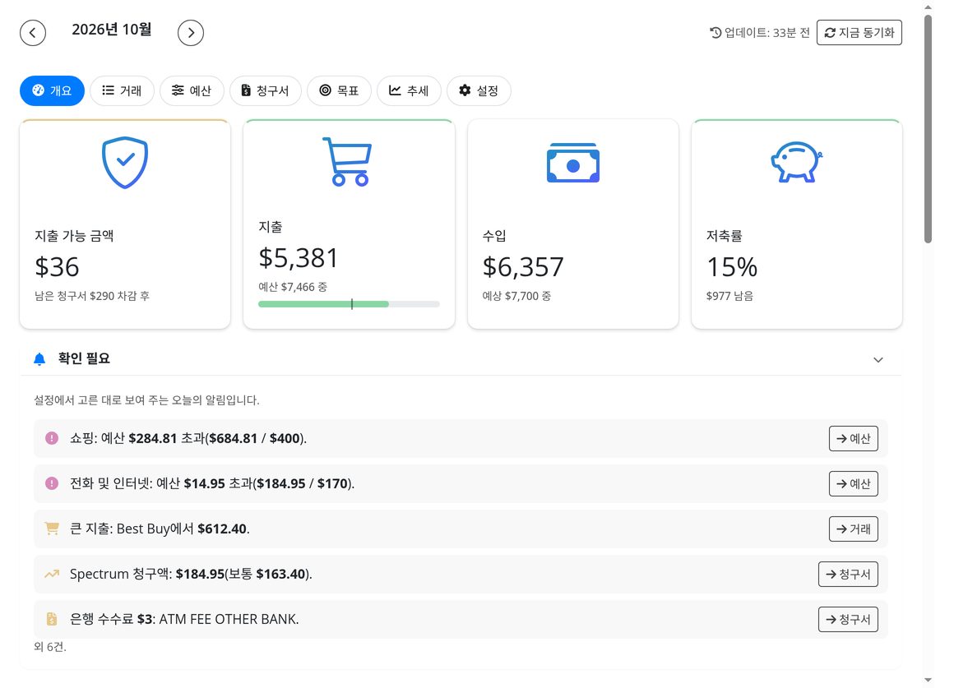
Task: Click the pink warning icon for 쇼핑 alert
Action: (x=52, y=438)
